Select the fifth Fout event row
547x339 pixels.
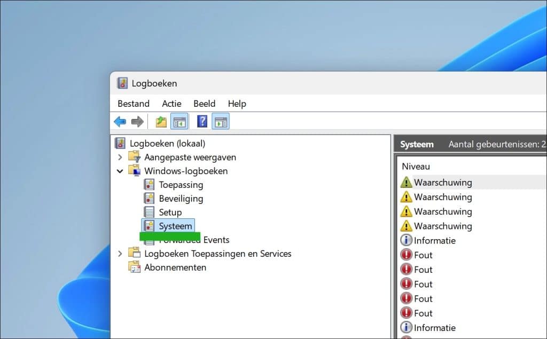[473, 313]
